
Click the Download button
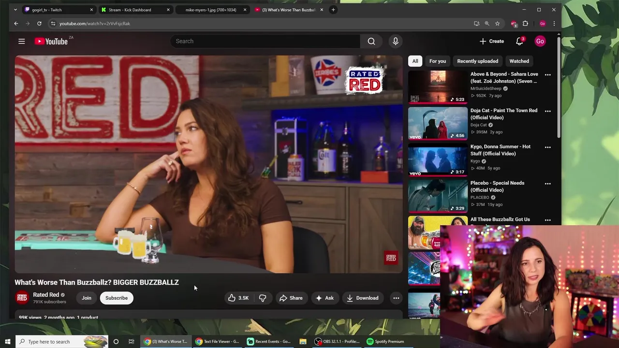pos(363,298)
